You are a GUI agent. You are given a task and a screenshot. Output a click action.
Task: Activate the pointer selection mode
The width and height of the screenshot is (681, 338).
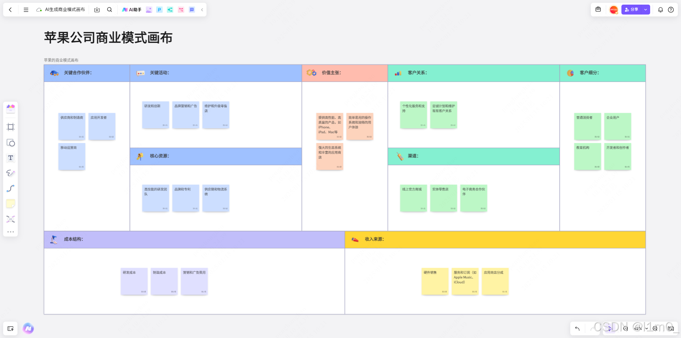[610, 328]
